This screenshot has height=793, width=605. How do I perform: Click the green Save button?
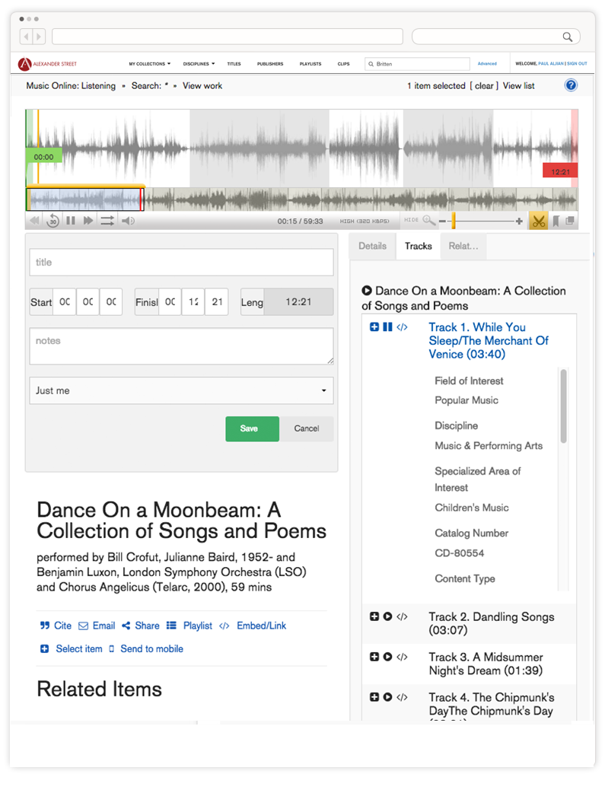[x=252, y=428]
